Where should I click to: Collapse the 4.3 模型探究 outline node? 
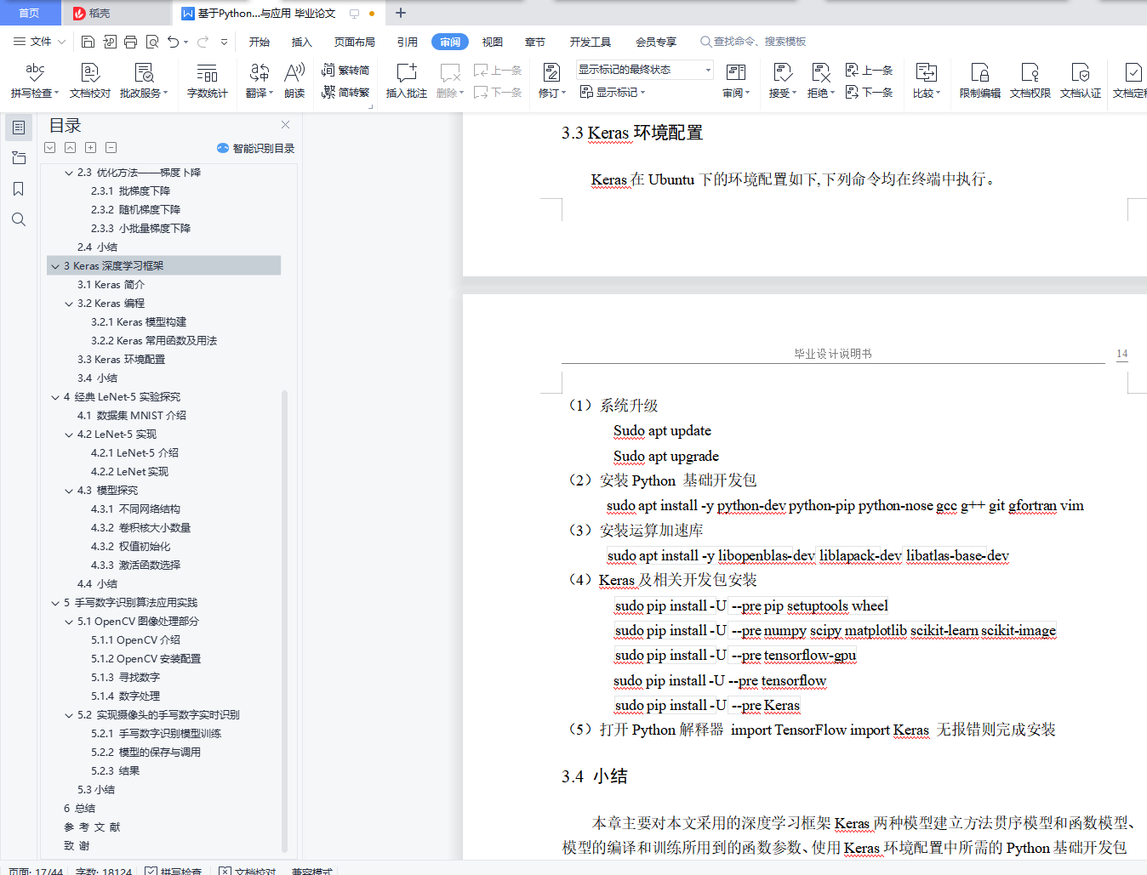69,491
